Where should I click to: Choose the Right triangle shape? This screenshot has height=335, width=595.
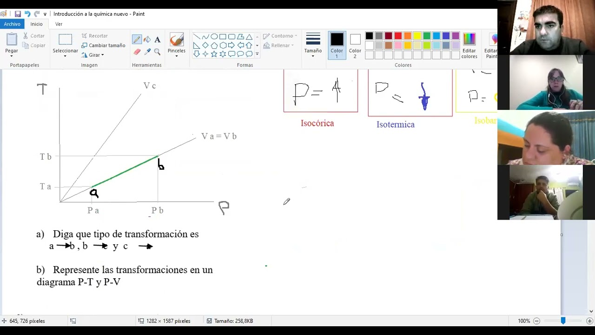tap(197, 46)
